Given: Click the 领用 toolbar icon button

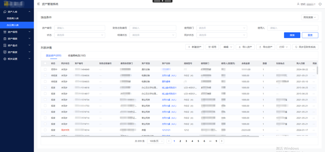Looking at the screenshot, I should (x=212, y=47).
